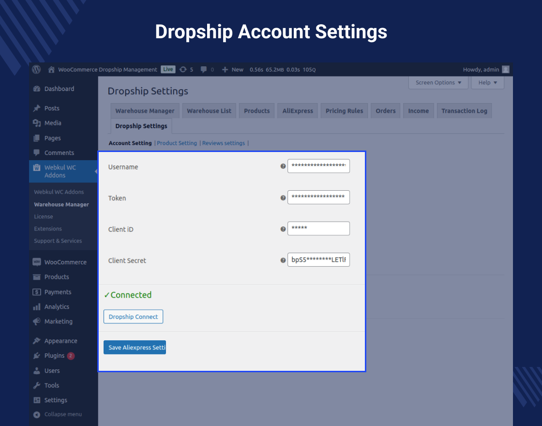The image size is (542, 426).
Task: Click the Client iD input field
Action: click(x=319, y=228)
